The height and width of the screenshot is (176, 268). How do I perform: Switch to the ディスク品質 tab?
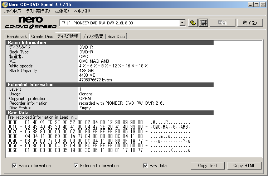pos(93,37)
